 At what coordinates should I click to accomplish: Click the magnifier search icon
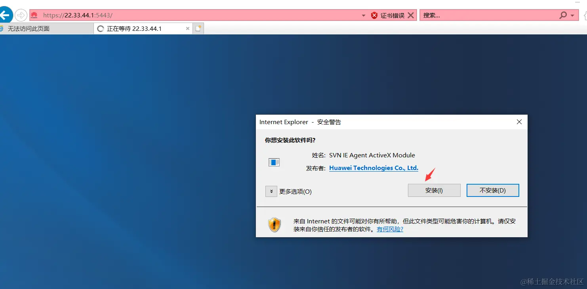[x=563, y=15]
